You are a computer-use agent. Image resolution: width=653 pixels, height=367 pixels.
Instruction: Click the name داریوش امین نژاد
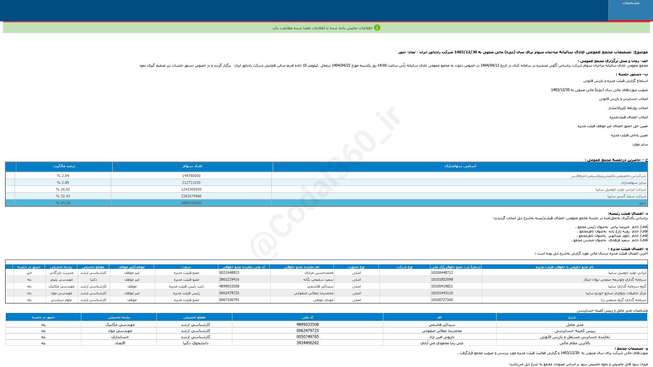click(x=442, y=337)
